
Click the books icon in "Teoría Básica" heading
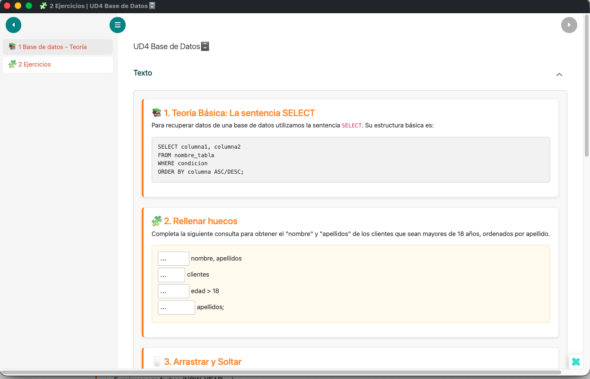tap(157, 113)
